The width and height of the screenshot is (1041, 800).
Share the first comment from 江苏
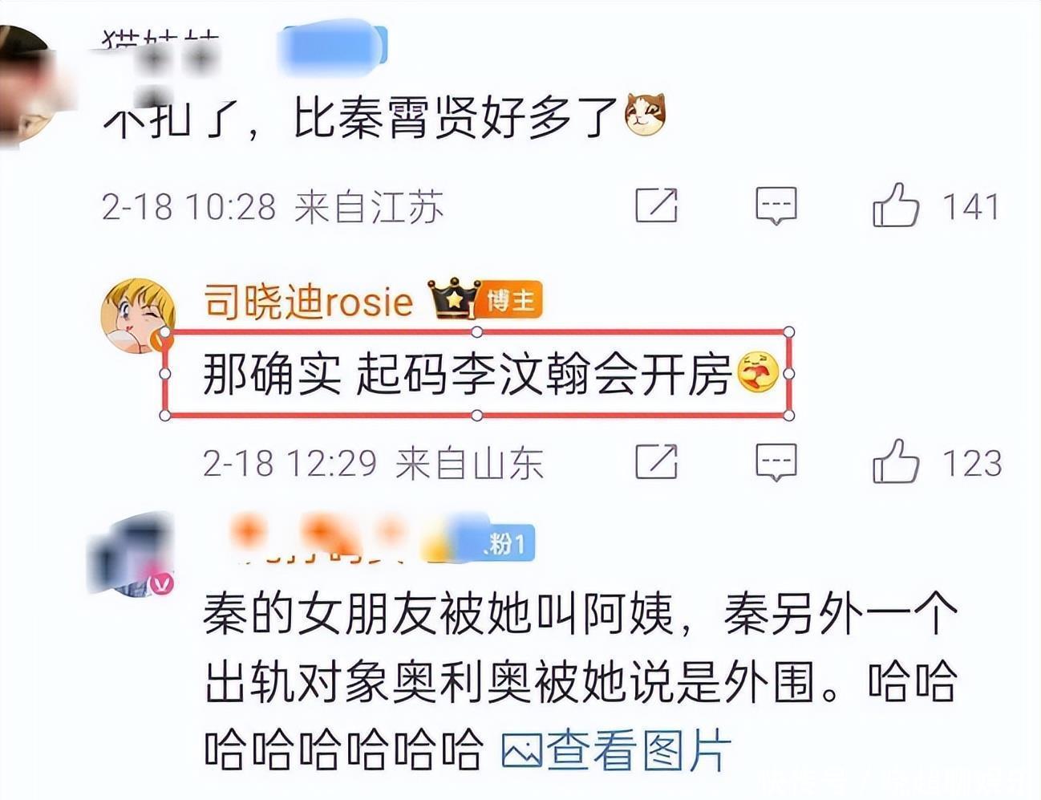pyautogui.click(x=656, y=205)
